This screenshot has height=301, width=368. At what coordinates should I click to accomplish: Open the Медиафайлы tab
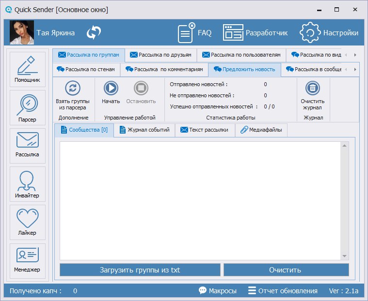261,130
